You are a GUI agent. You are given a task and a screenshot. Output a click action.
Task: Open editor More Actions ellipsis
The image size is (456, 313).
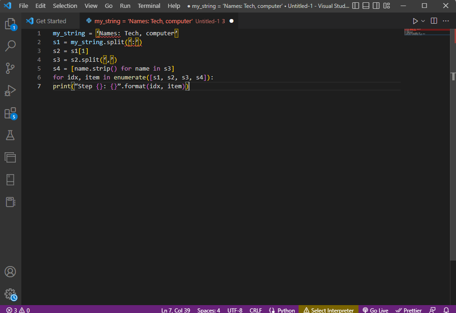[x=446, y=21]
